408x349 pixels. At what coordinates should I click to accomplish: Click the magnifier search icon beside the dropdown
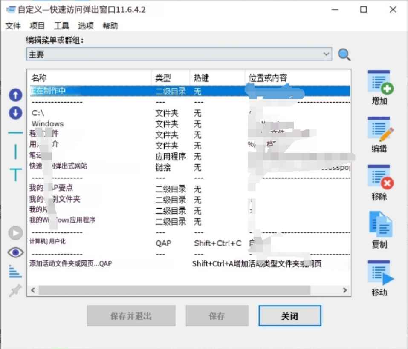click(x=344, y=54)
